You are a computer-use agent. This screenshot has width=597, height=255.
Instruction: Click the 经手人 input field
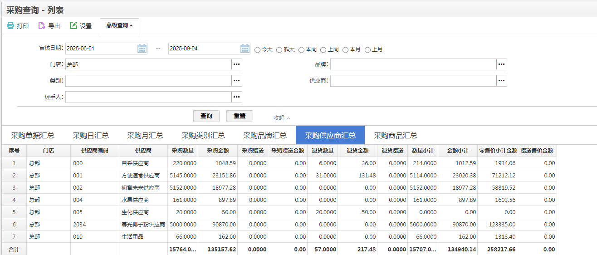click(x=148, y=97)
